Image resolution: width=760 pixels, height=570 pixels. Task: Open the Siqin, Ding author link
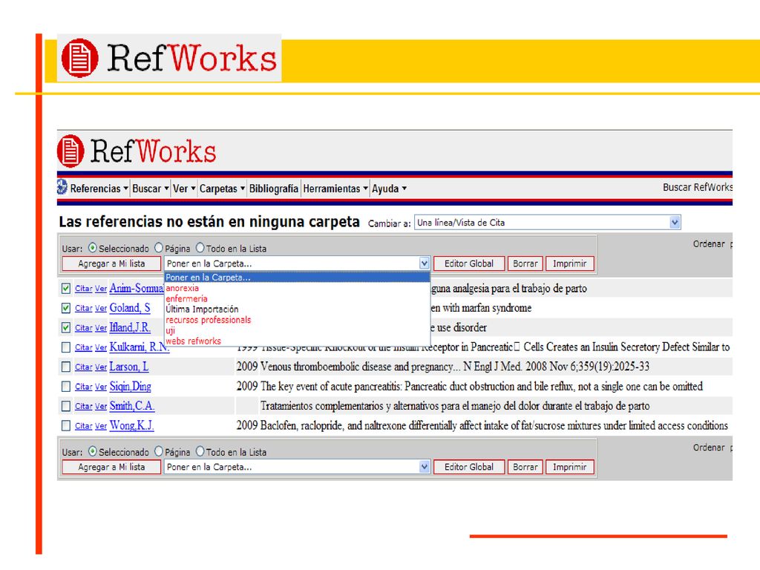pyautogui.click(x=131, y=386)
